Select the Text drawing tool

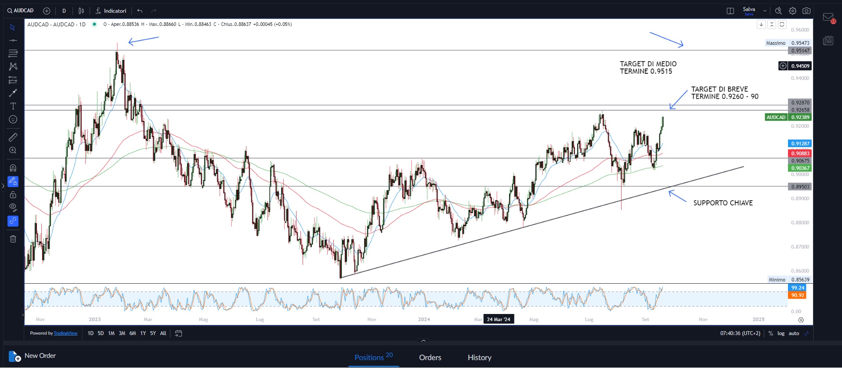[x=13, y=106]
